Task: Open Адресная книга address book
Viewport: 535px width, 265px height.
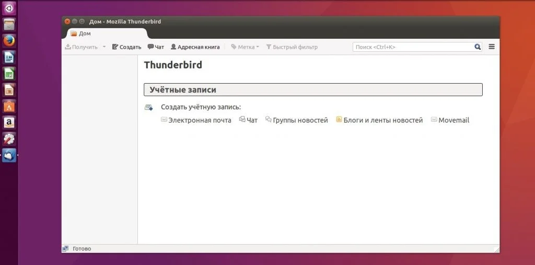Action: [195, 47]
